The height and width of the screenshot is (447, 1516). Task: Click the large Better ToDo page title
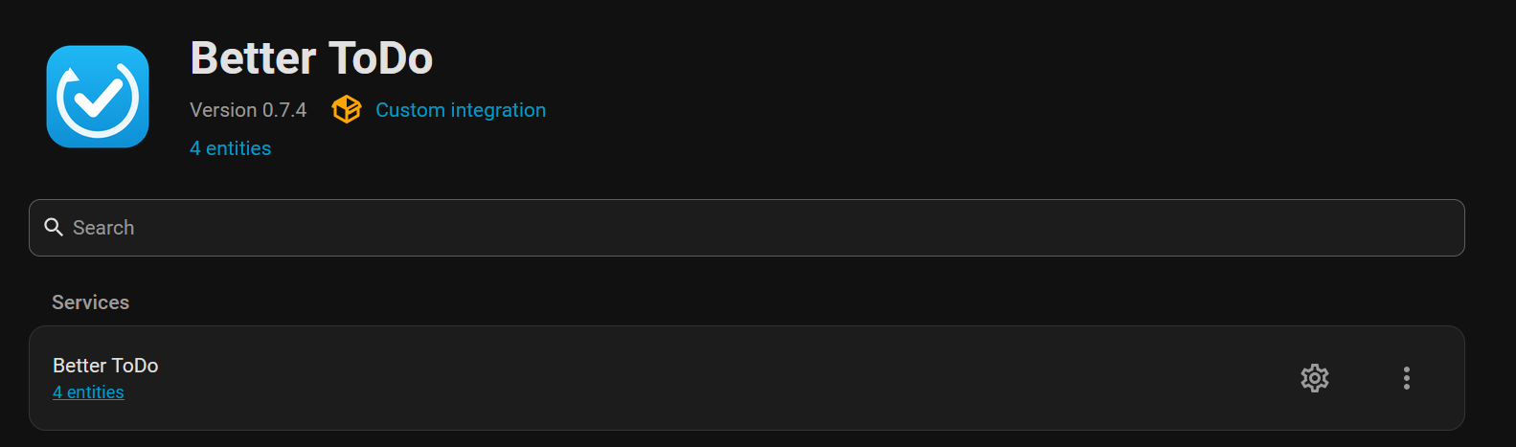pos(311,58)
